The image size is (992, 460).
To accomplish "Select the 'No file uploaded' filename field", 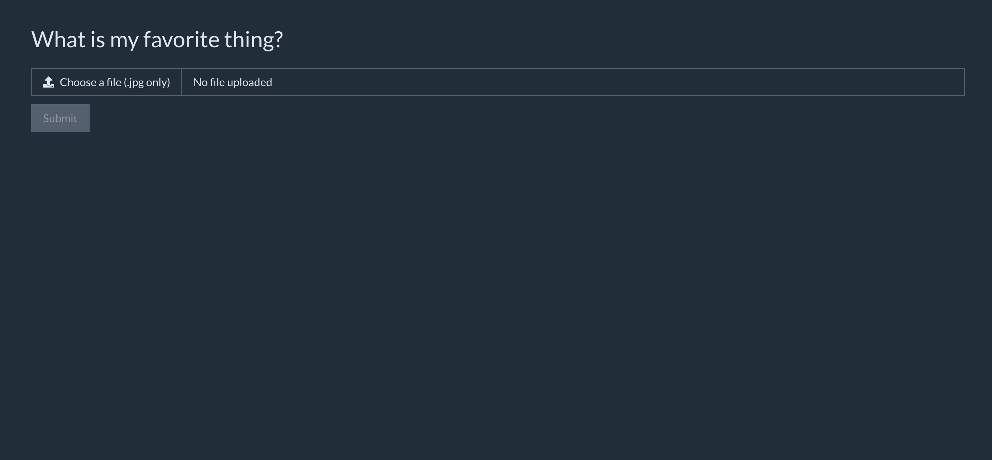I will coord(573,82).
